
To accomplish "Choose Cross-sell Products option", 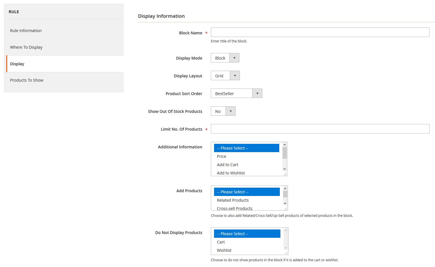I will (x=234, y=208).
